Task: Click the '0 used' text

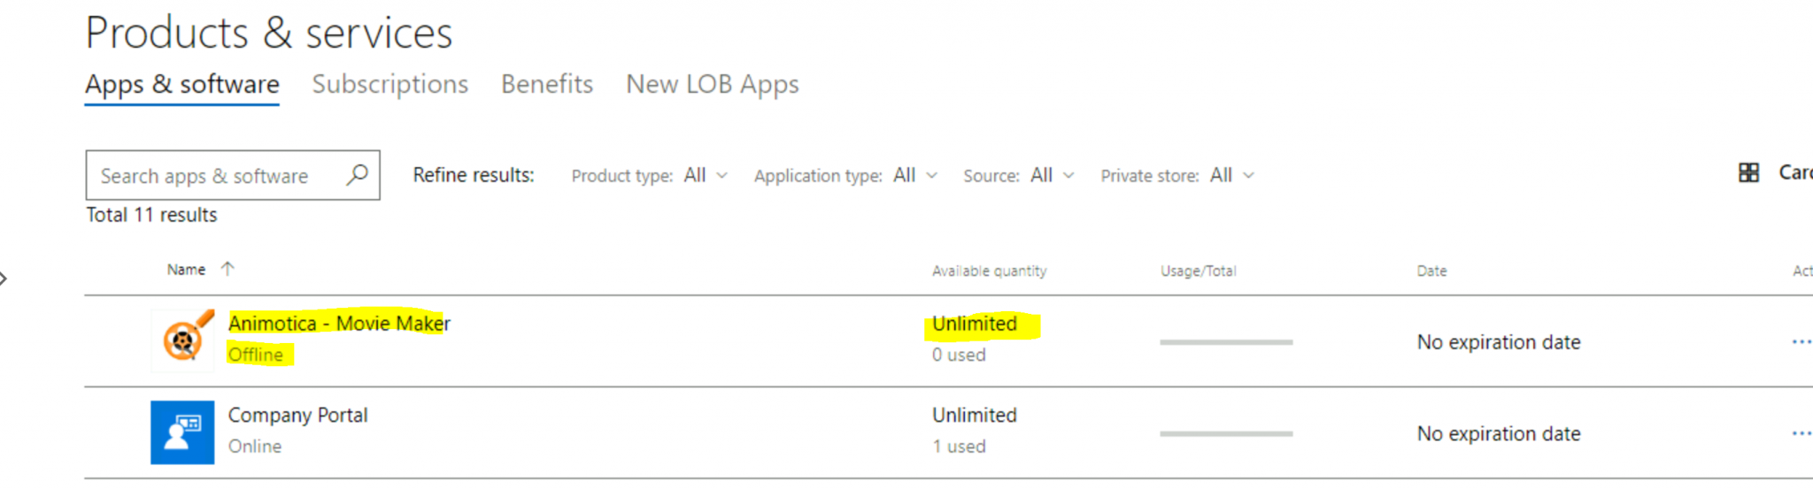Action: (959, 355)
